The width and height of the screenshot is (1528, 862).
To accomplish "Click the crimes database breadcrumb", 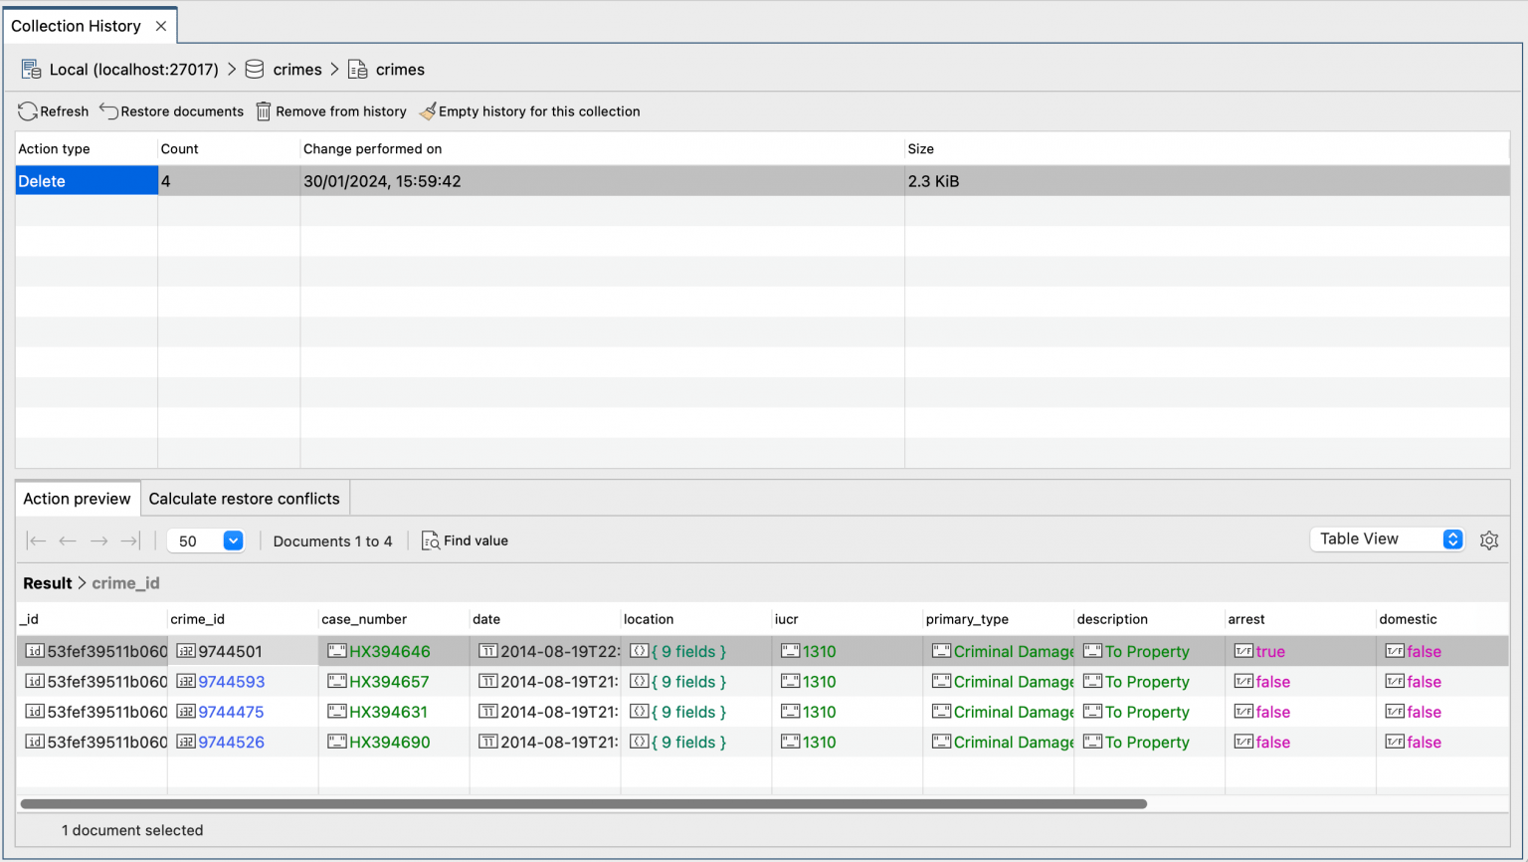I will click(x=296, y=70).
